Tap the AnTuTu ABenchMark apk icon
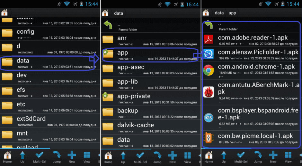Screen dimensions: 302x166 point(209,92)
